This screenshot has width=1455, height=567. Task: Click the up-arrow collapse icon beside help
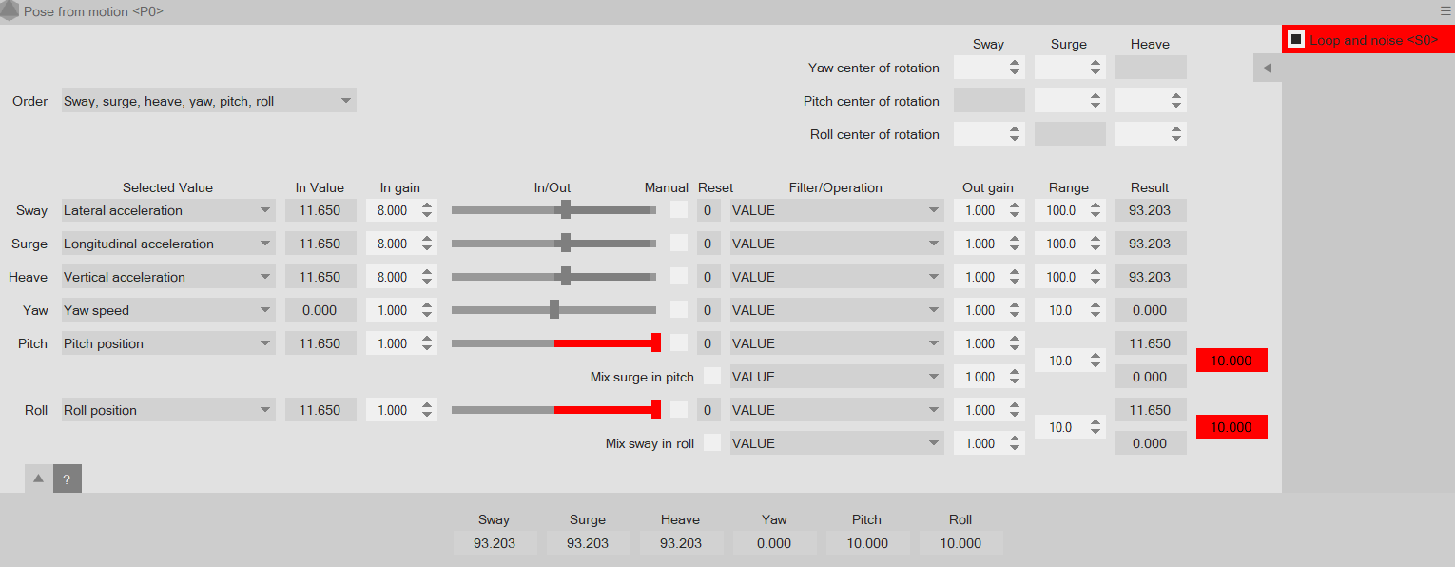pyautogui.click(x=38, y=479)
